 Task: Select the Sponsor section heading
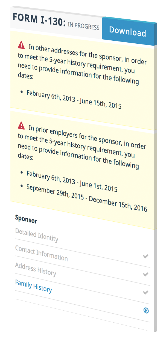point(26,219)
